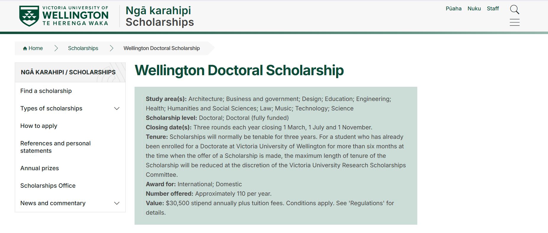Go to Scholarships breadcrumb link
Viewport: 548px width, 233px height.
click(83, 48)
